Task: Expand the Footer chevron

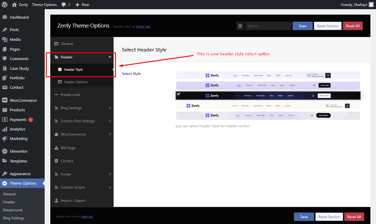Action: click(110, 174)
